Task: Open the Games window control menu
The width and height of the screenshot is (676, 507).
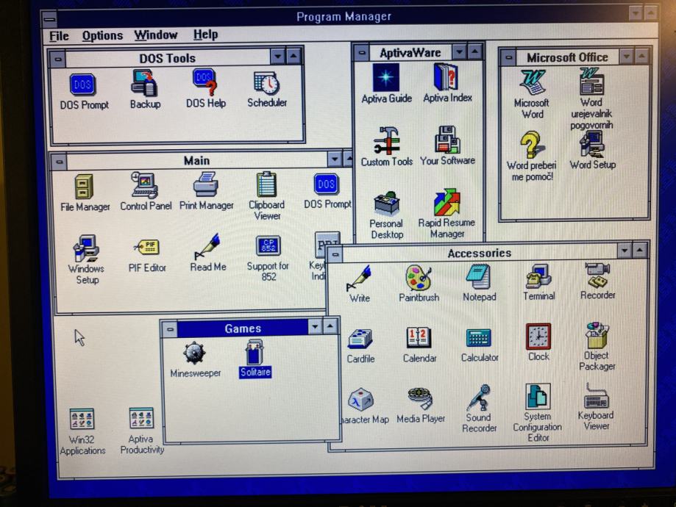Action: click(x=171, y=328)
